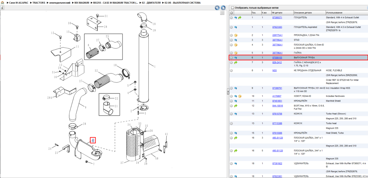Image resolution: width=368 pixels, height=178 pixels.
Task: Open breadcrumb 'земледельческий'
Action: tap(60, 3)
